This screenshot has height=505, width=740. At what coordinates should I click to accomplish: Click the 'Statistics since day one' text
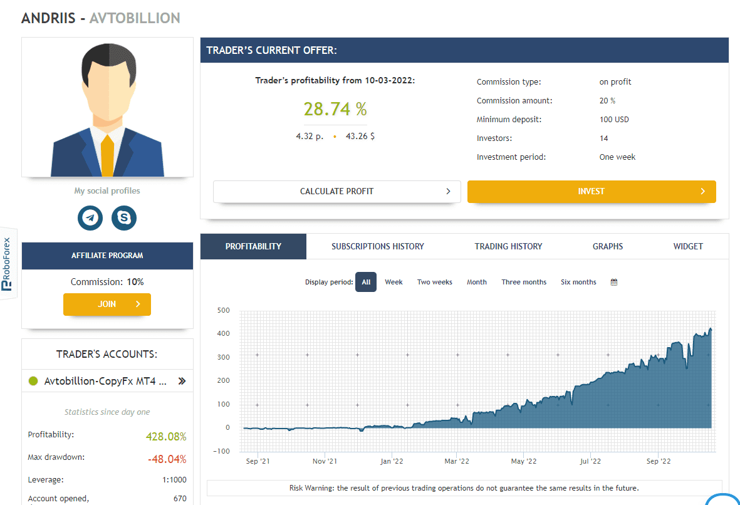pyautogui.click(x=107, y=412)
